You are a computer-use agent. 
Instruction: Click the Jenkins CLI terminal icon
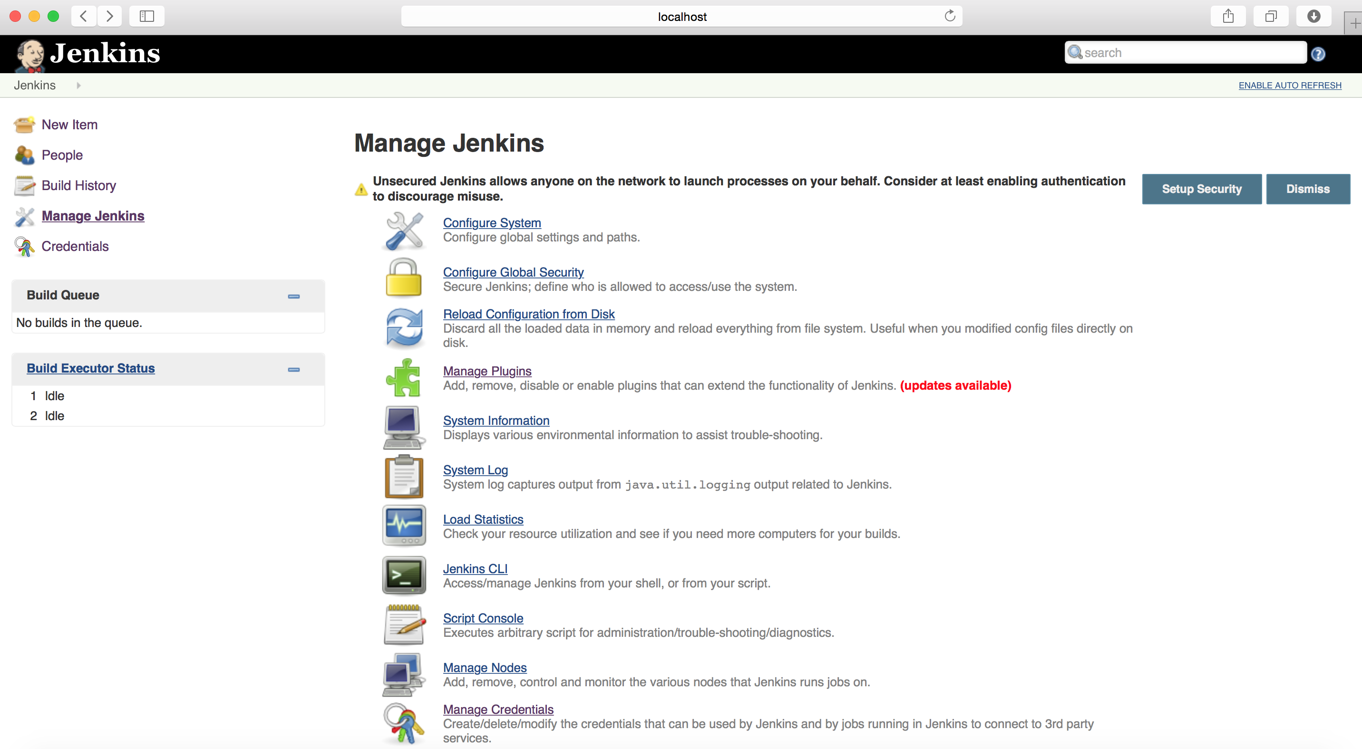pos(404,575)
